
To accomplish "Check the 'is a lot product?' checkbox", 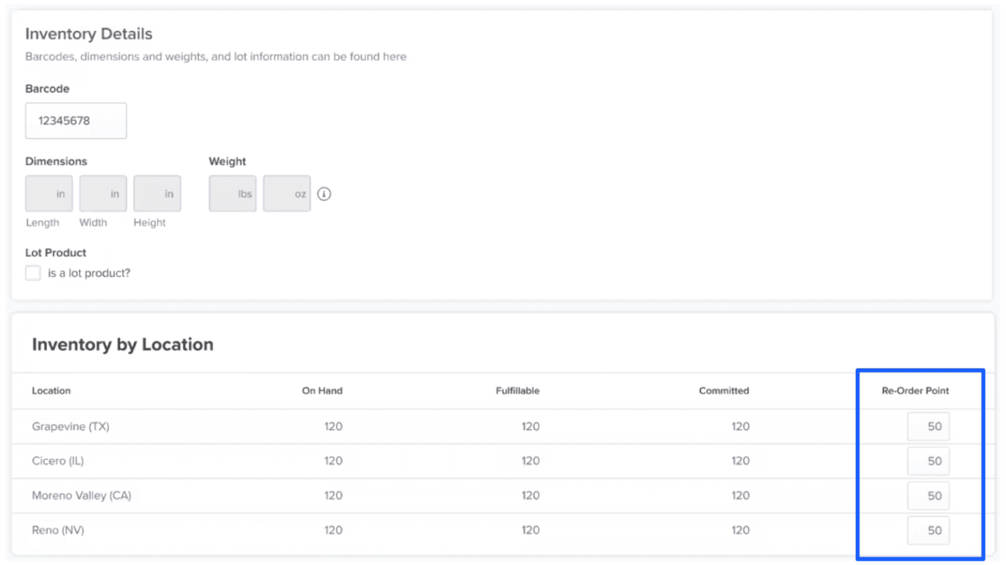I will [33, 272].
